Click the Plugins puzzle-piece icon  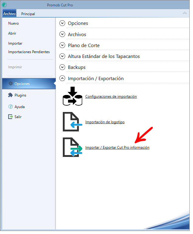pyautogui.click(x=10, y=95)
